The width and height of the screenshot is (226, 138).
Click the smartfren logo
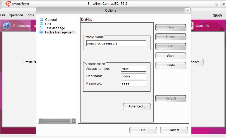point(17,4)
